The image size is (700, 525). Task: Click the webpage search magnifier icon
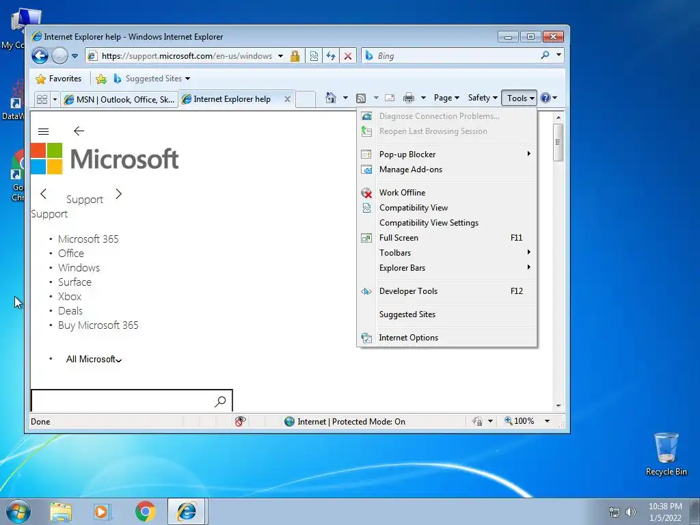coord(220,401)
